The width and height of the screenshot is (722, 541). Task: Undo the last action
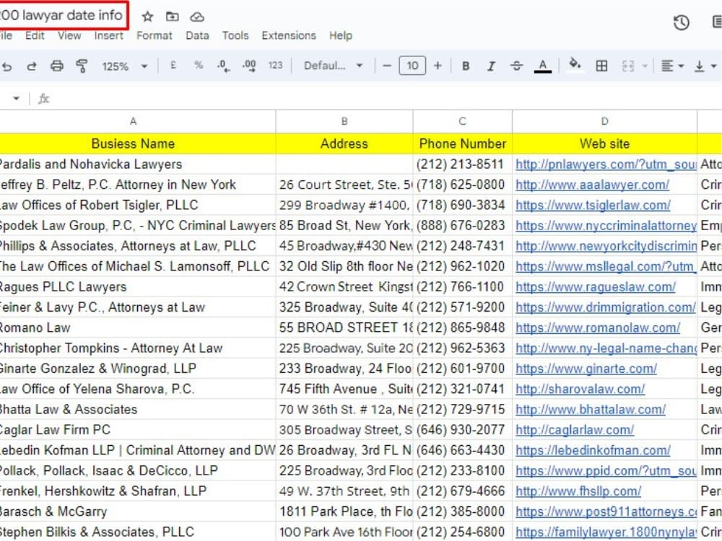6,66
